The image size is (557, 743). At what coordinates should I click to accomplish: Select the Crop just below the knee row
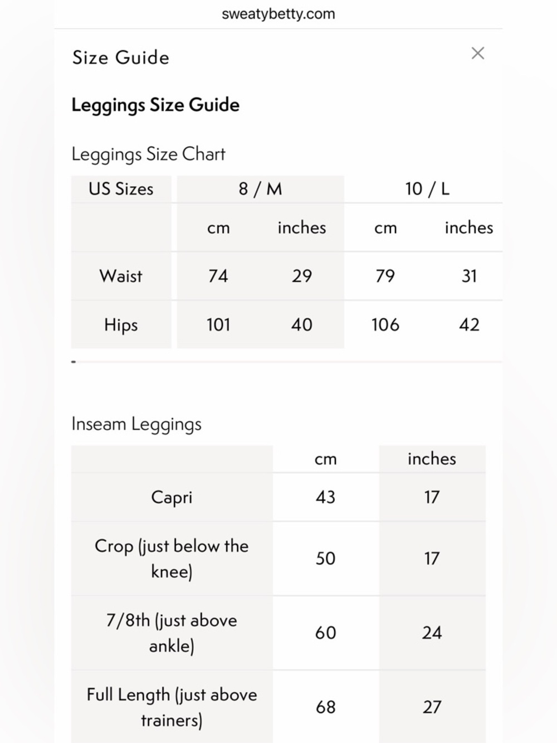coord(278,559)
